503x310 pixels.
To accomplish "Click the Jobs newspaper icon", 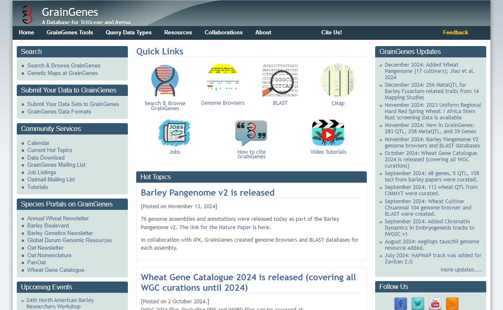I will click(x=174, y=133).
